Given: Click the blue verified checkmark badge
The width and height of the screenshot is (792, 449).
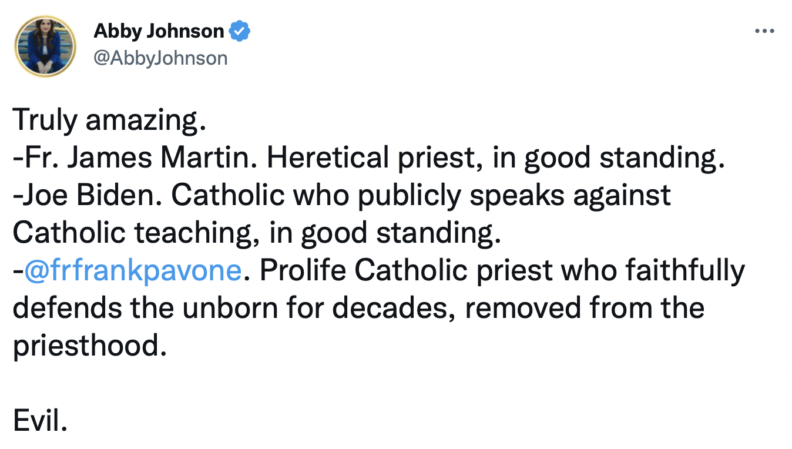Looking at the screenshot, I should tap(240, 31).
